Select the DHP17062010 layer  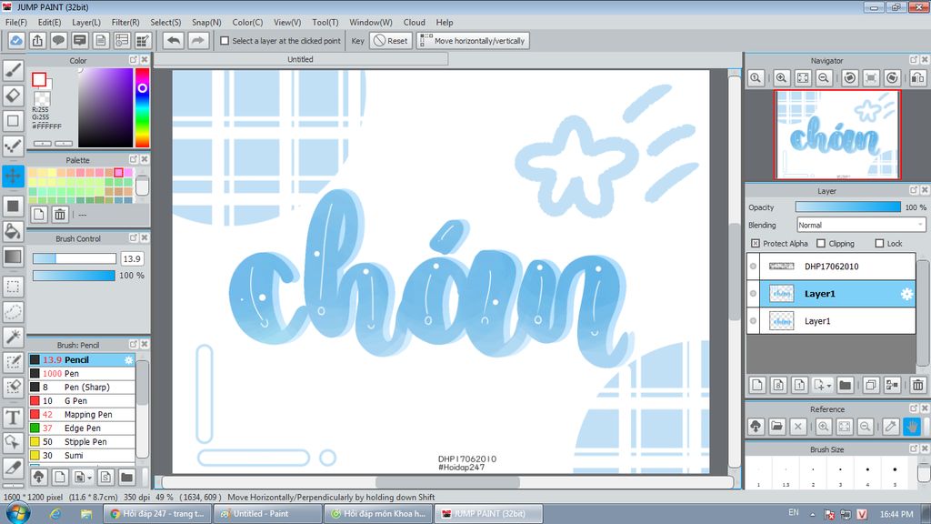(x=831, y=267)
